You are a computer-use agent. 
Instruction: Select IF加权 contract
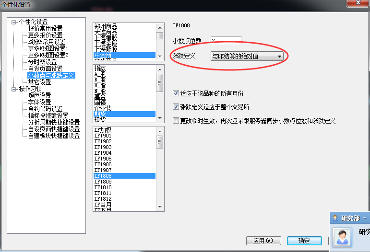[x=124, y=130]
